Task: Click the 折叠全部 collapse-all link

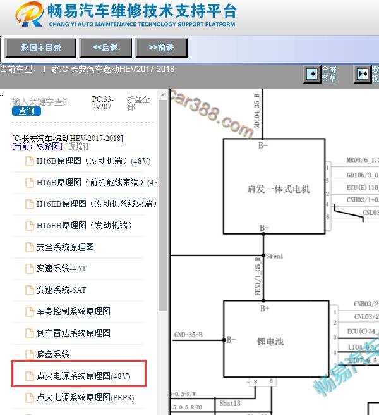Action: [138, 103]
